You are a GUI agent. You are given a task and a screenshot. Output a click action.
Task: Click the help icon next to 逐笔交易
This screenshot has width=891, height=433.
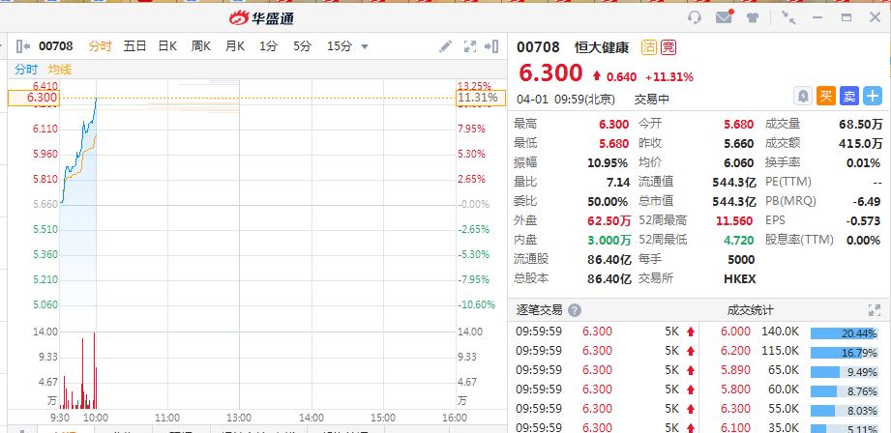(575, 310)
